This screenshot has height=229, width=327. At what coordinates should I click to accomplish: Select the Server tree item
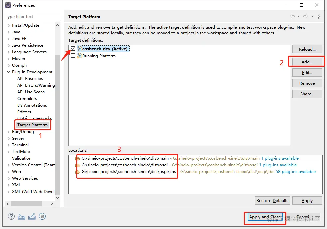tap(18, 138)
